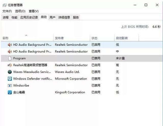Switch to the 性能 tab
Viewport: 163px width, 126px height.
(15, 17)
